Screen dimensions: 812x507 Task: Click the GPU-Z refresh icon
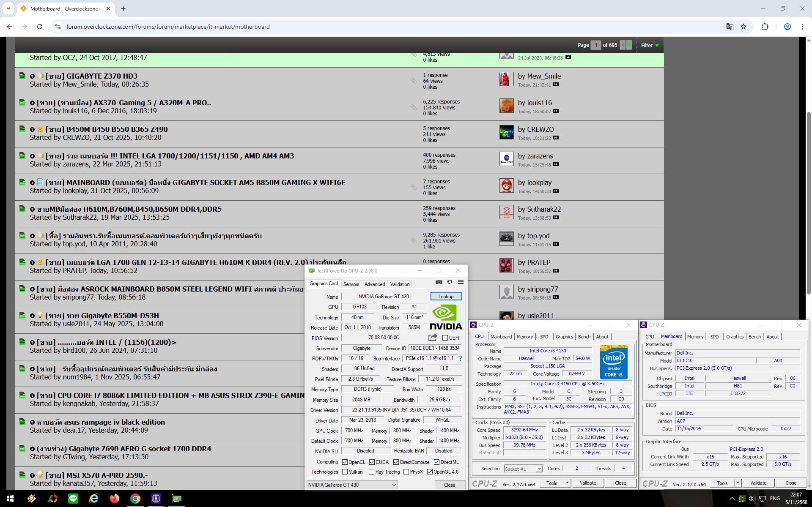[450, 282]
